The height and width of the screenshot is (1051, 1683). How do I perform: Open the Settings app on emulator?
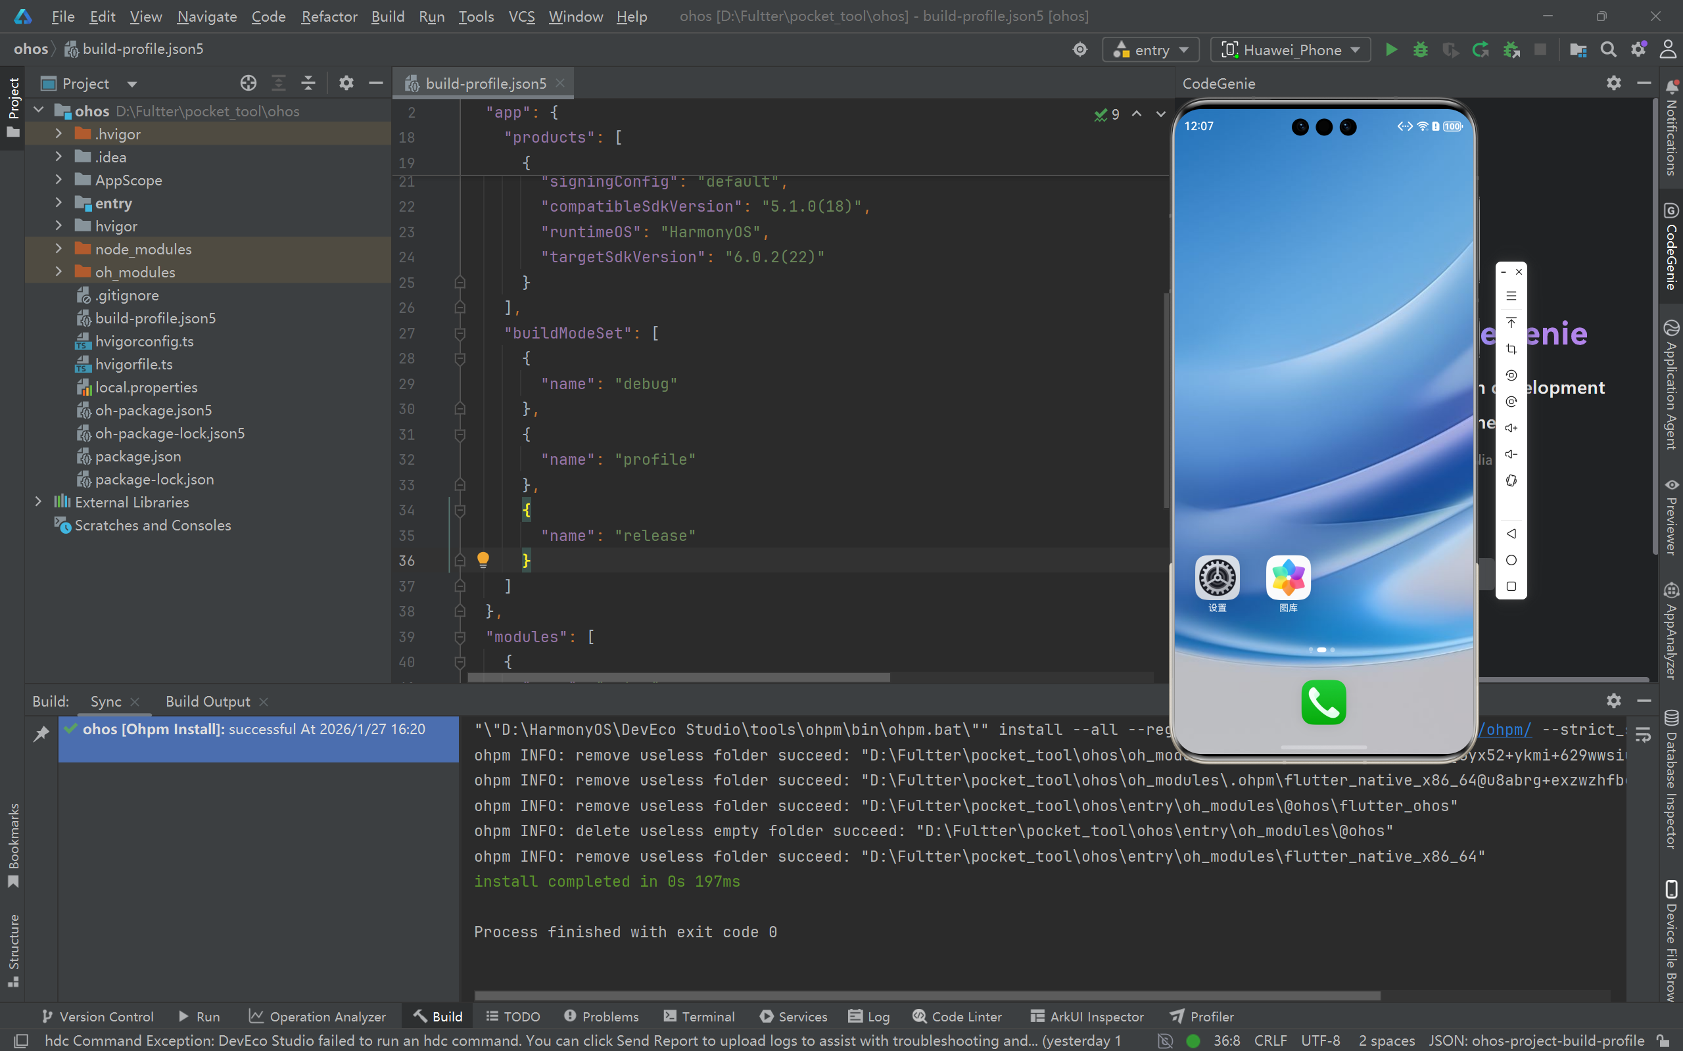click(x=1216, y=578)
